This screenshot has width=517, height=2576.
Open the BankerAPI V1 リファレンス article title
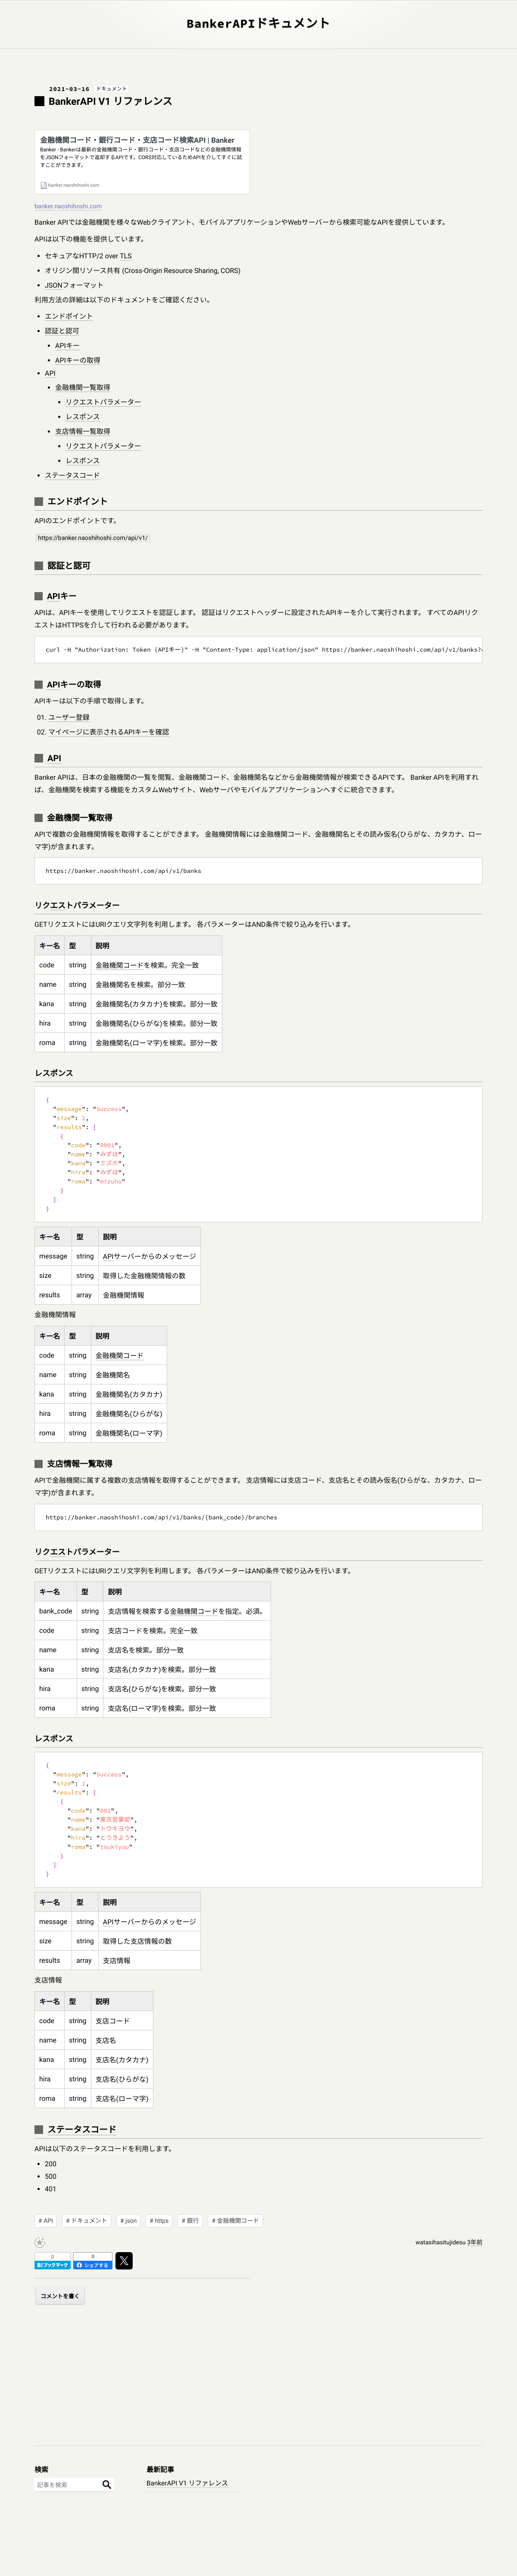(x=110, y=101)
